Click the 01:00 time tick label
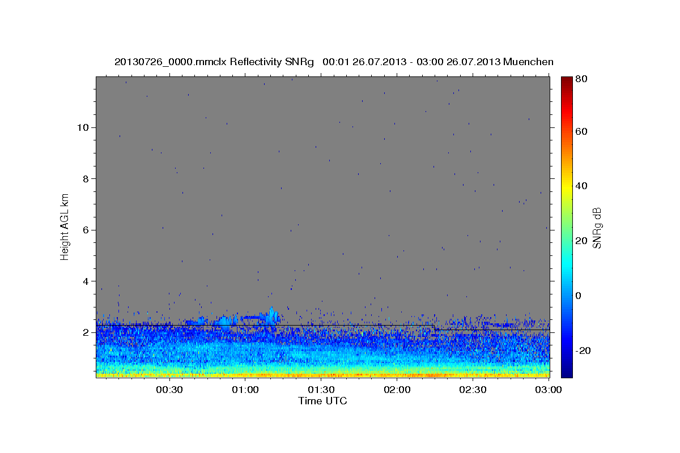This screenshot has width=680, height=453. click(245, 390)
